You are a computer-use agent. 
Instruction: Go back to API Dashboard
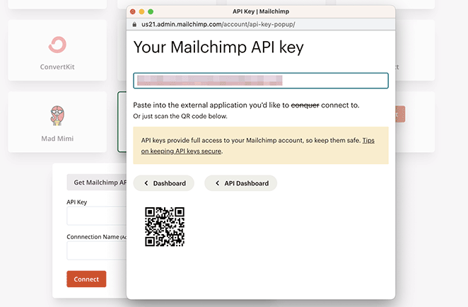[x=241, y=183]
